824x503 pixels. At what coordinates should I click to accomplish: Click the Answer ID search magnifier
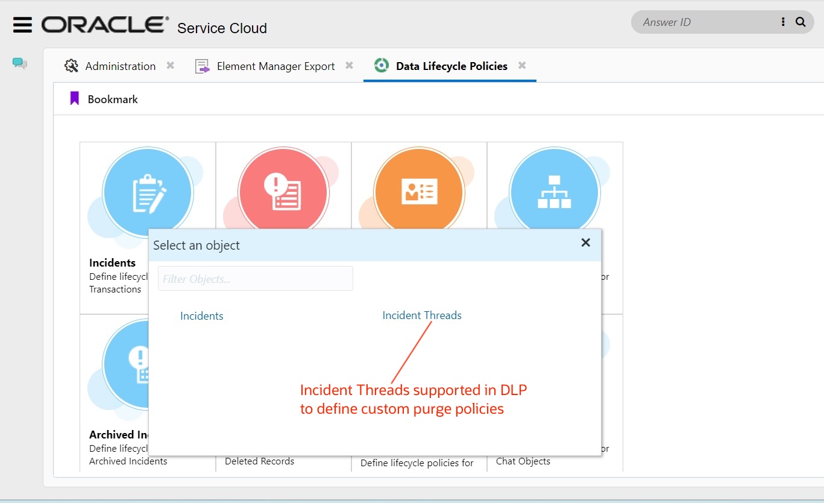pos(800,22)
